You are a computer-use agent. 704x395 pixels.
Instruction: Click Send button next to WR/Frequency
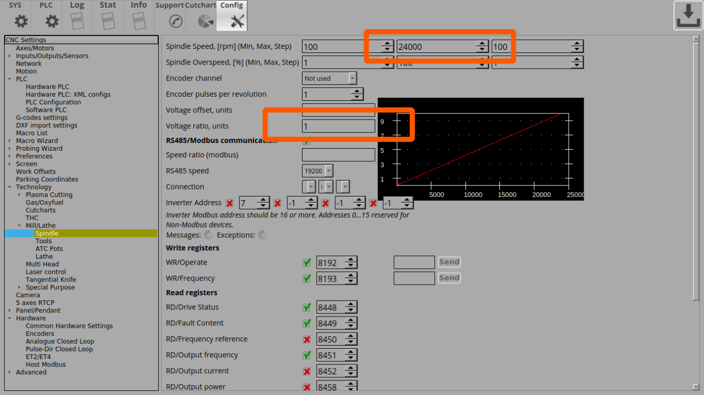pyautogui.click(x=449, y=278)
